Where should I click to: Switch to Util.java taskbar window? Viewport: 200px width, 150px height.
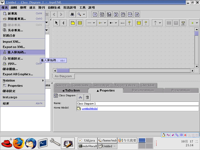tap(88, 140)
